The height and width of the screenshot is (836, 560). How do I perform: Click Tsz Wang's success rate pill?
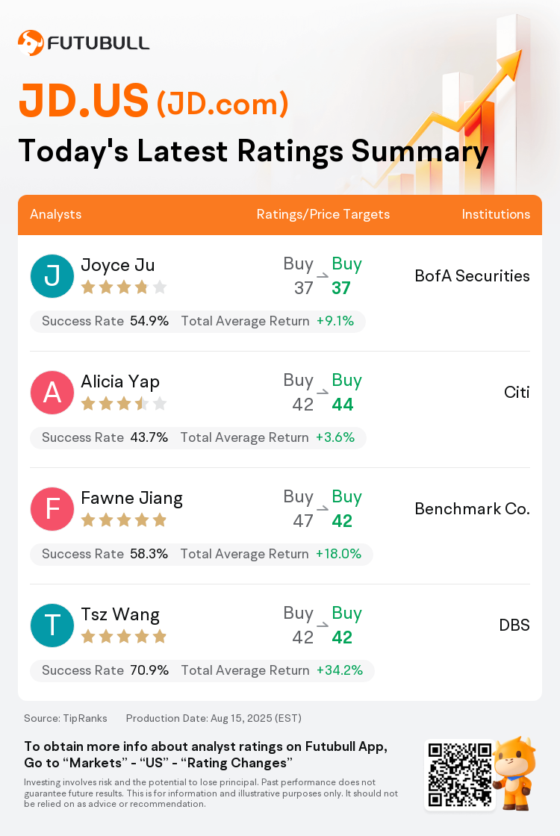pyautogui.click(x=202, y=671)
